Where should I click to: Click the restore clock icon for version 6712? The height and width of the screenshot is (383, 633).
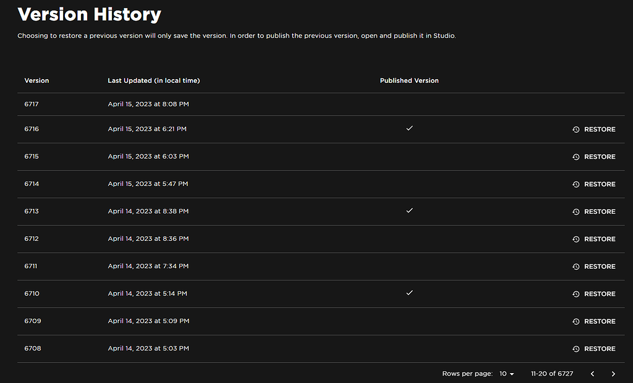[577, 239]
